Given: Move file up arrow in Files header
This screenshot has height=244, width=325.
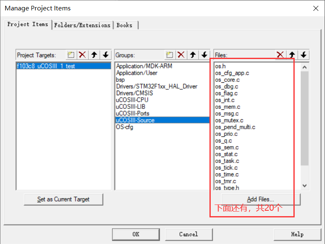Looking at the screenshot, I should click(x=292, y=55).
